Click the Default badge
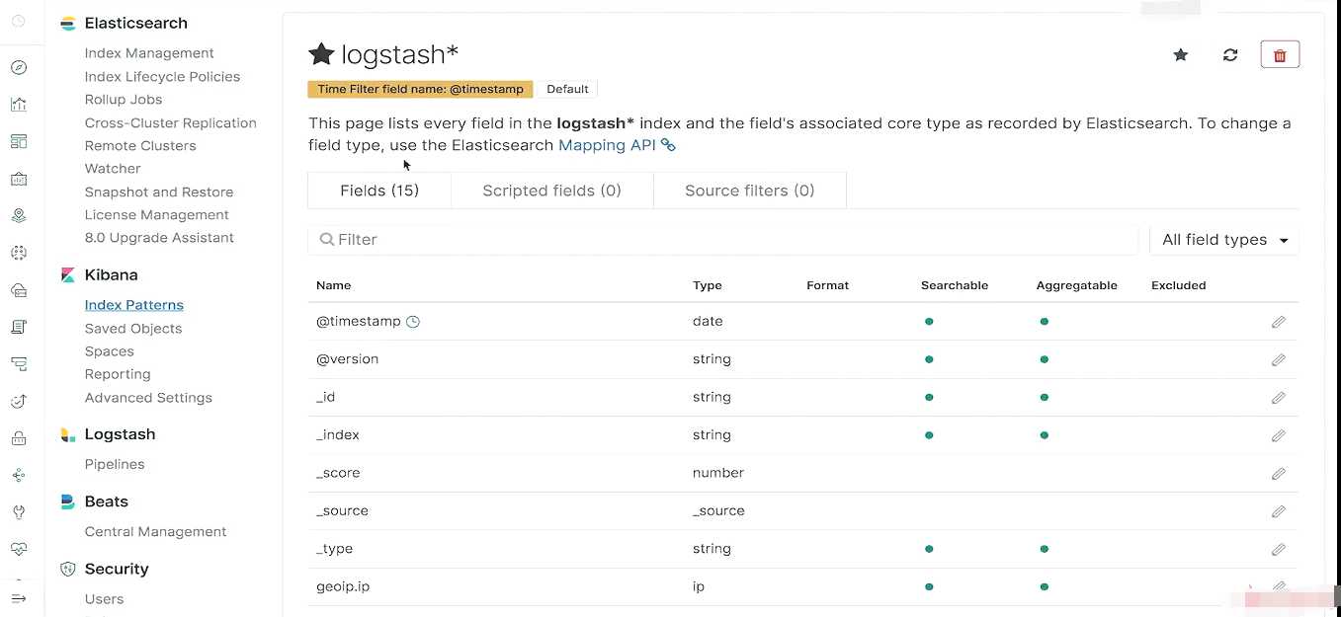1341x617 pixels. (567, 89)
